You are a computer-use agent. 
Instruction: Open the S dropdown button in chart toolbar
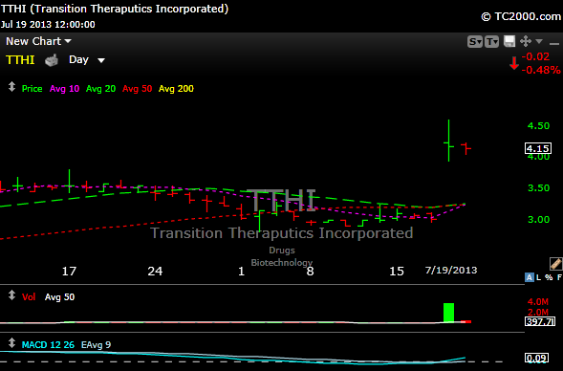pyautogui.click(x=475, y=42)
